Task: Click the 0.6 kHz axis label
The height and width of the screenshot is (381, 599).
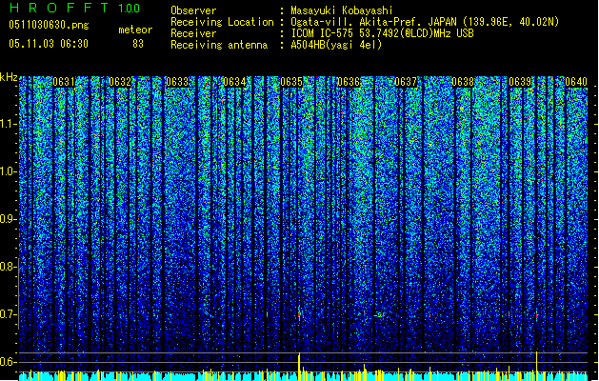Action: click(x=9, y=362)
